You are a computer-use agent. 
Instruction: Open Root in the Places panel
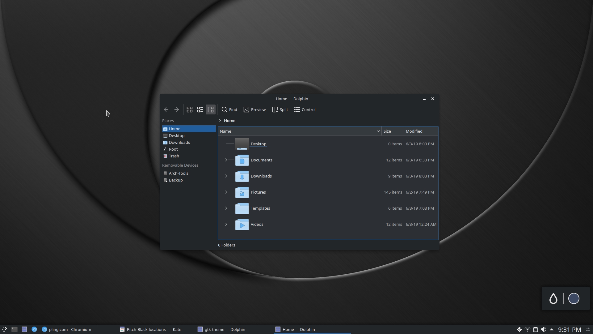click(x=189, y=149)
